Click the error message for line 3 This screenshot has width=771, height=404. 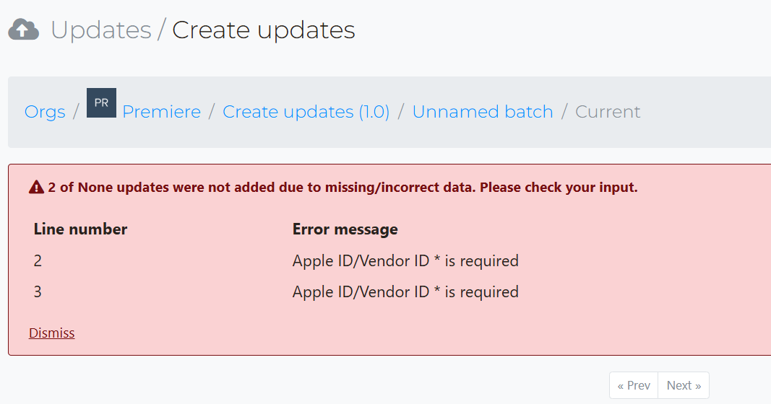(x=405, y=292)
